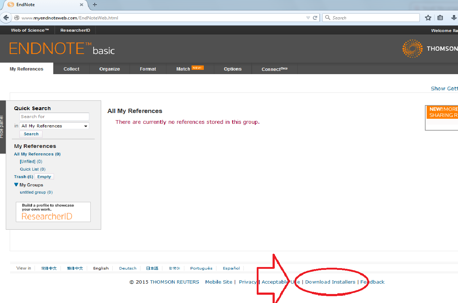Select All My References (0) group
This screenshot has width=458, height=303.
[37, 154]
